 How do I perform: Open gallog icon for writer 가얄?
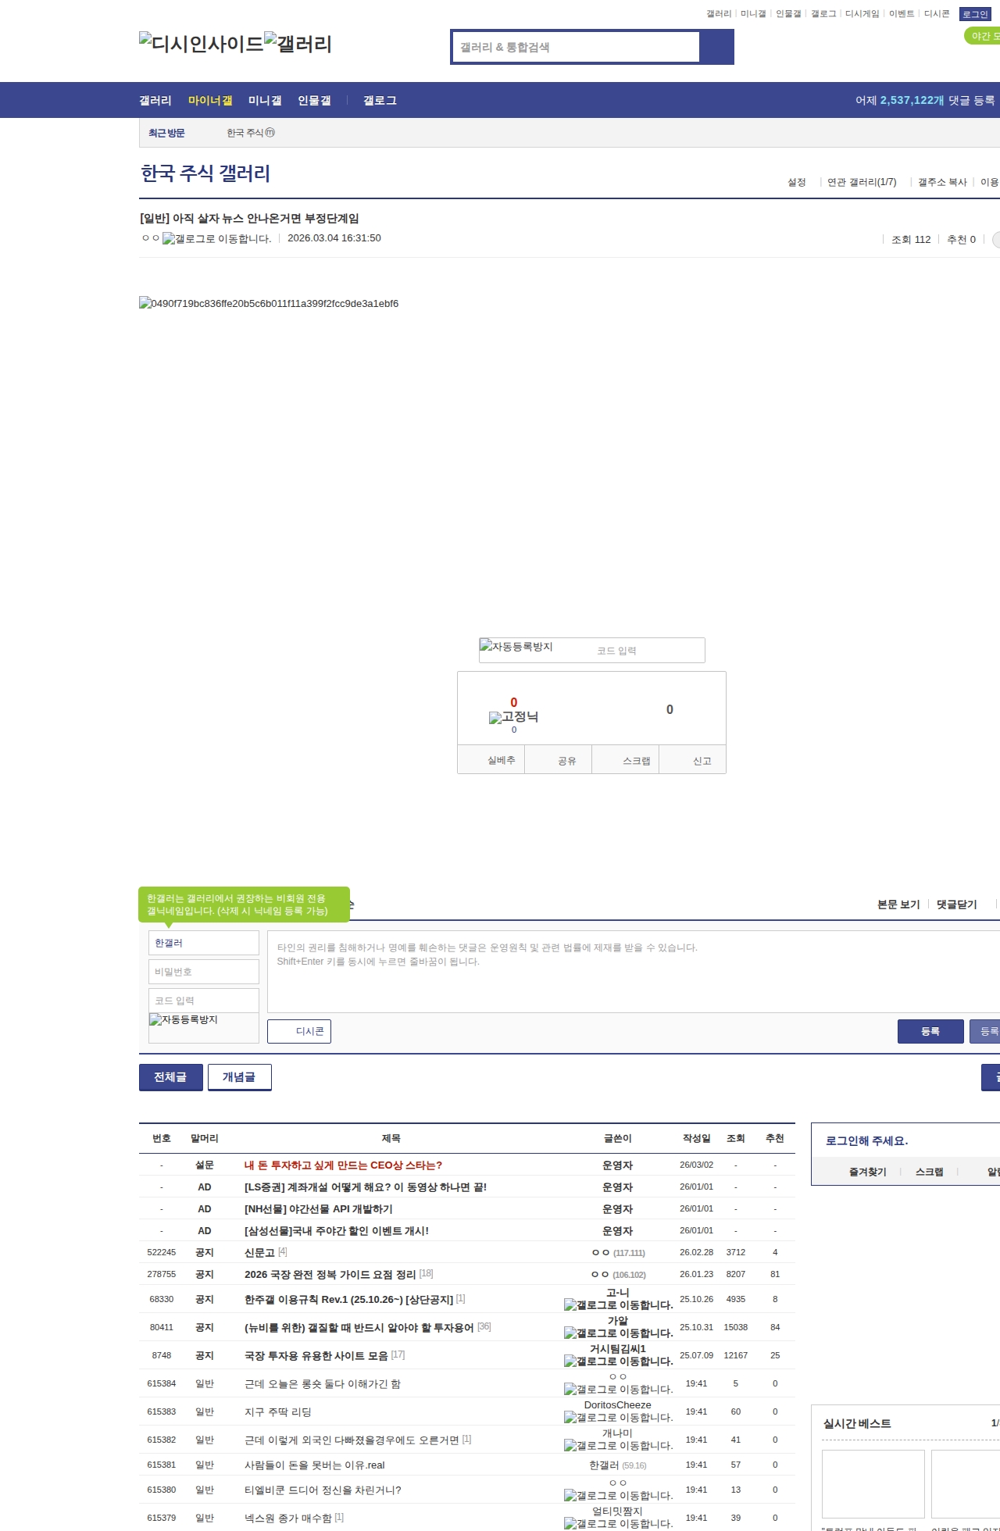click(619, 1333)
